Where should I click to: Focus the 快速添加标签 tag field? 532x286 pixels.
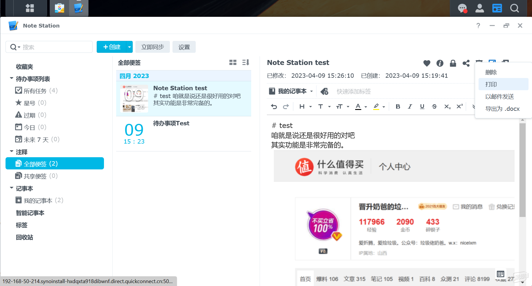pyautogui.click(x=354, y=91)
